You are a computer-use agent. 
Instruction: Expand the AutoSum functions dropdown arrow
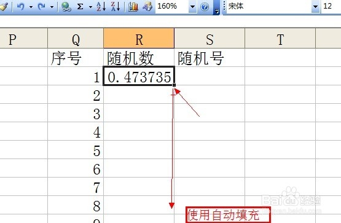90,7
